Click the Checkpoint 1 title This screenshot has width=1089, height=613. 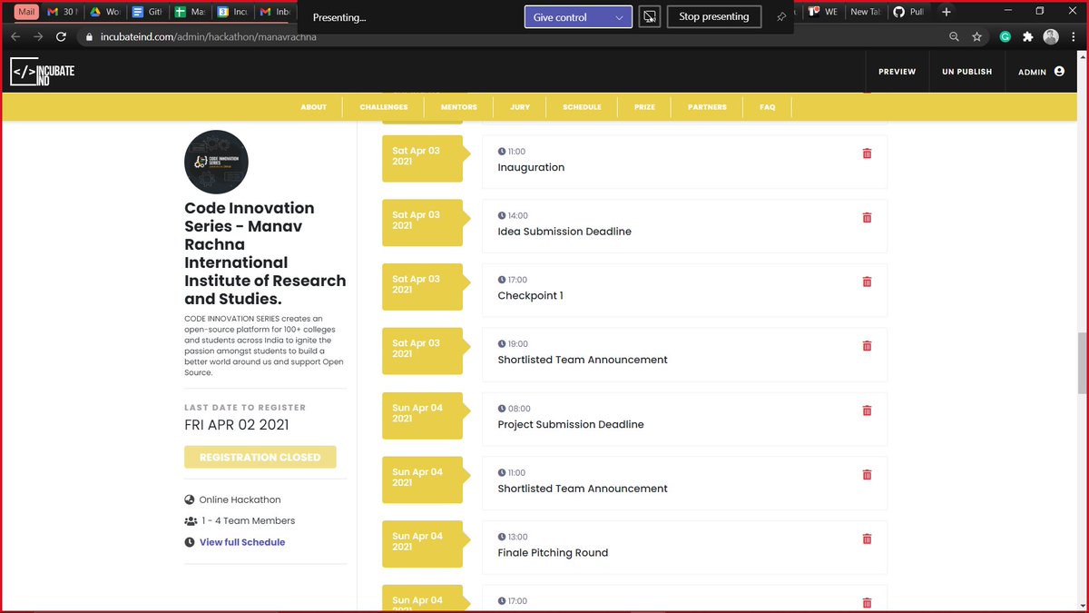click(531, 295)
